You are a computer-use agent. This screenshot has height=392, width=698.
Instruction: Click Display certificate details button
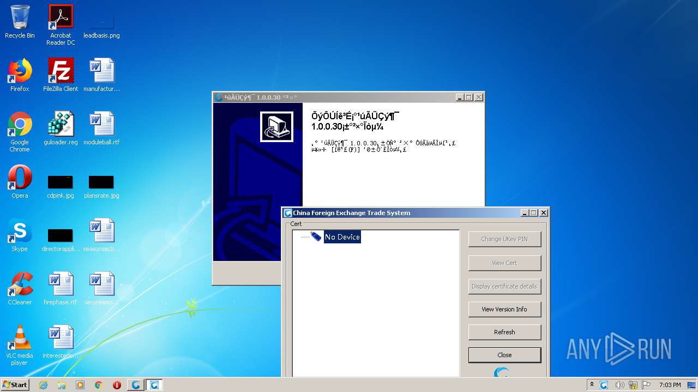pyautogui.click(x=504, y=286)
